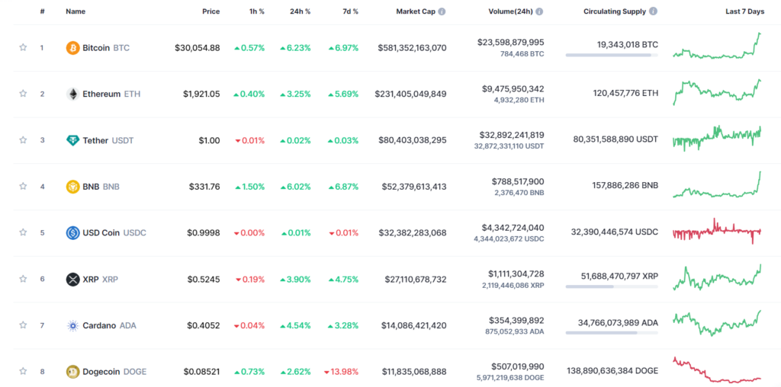Click the Dogecoin dog logo icon
The image size is (781, 387).
pyautogui.click(x=72, y=372)
